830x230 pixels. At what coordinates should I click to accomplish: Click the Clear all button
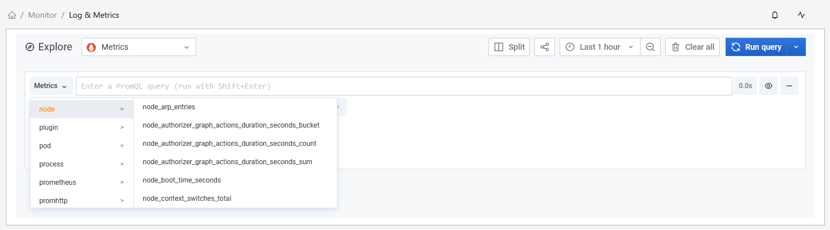[692, 47]
